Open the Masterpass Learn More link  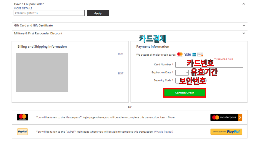click(x=167, y=117)
